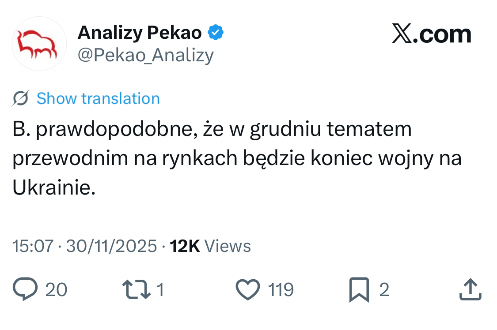Like the post with heart icon
The image size is (497, 330).
tap(247, 290)
